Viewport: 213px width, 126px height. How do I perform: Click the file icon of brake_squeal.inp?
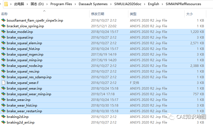tap(4, 38)
